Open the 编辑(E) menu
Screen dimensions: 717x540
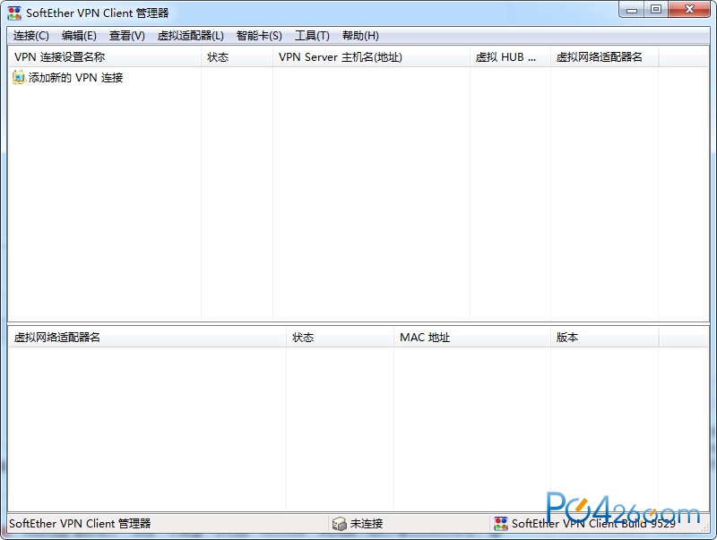[x=79, y=36]
